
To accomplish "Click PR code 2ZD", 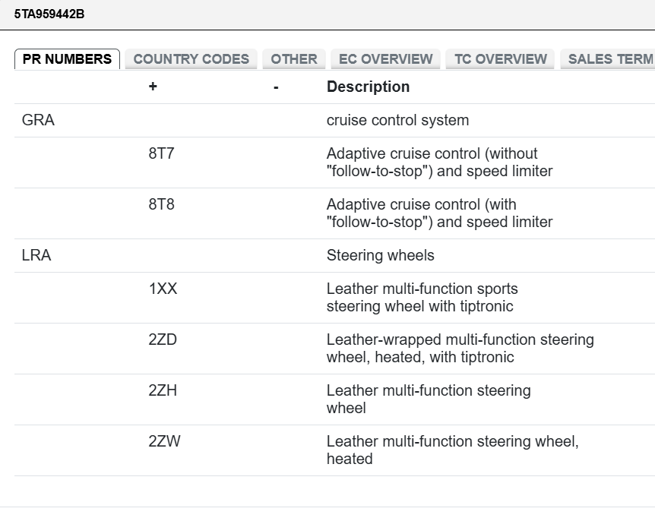I will tap(163, 339).
